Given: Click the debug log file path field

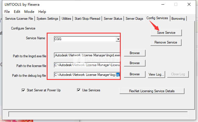Looking at the screenshot, I should (x=86, y=75).
